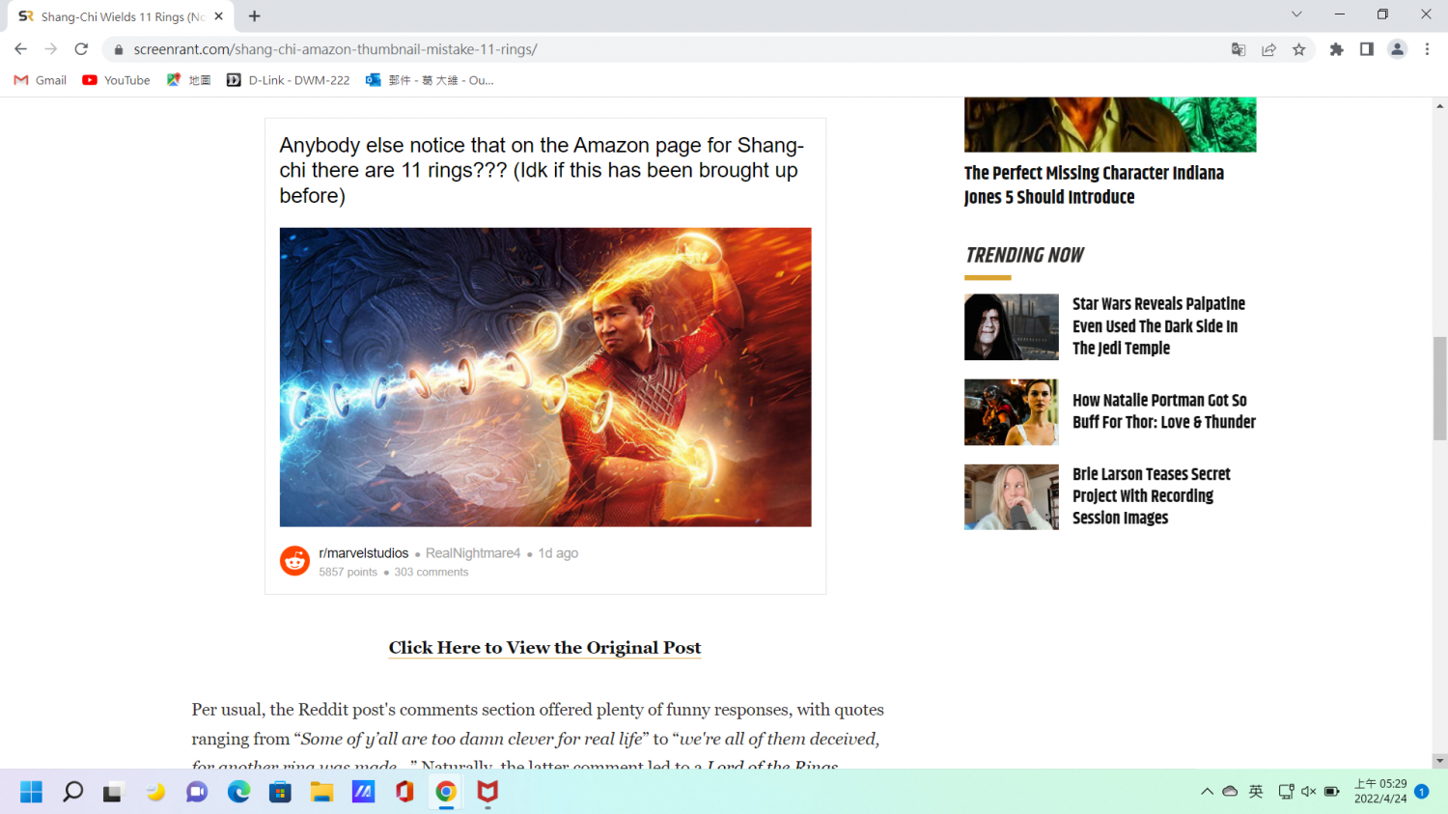Click the scrollbar up arrow
The image size is (1448, 814).
pyautogui.click(x=1439, y=105)
